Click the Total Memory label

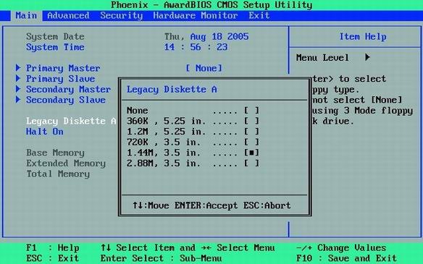(58, 174)
